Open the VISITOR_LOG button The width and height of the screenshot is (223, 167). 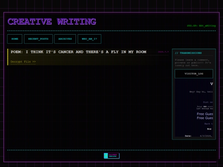click(x=194, y=74)
